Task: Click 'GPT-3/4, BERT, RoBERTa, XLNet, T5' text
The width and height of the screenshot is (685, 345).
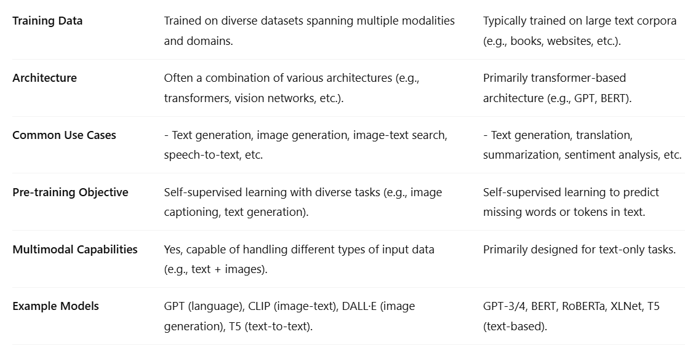Action: click(x=571, y=306)
